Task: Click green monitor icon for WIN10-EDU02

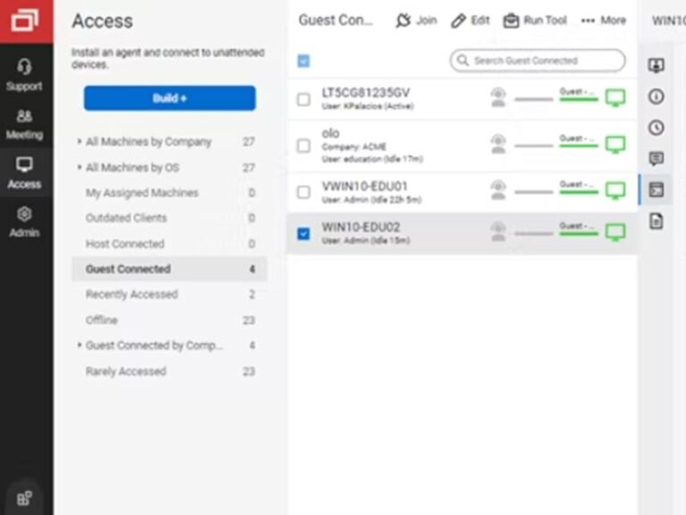Action: coord(615,232)
